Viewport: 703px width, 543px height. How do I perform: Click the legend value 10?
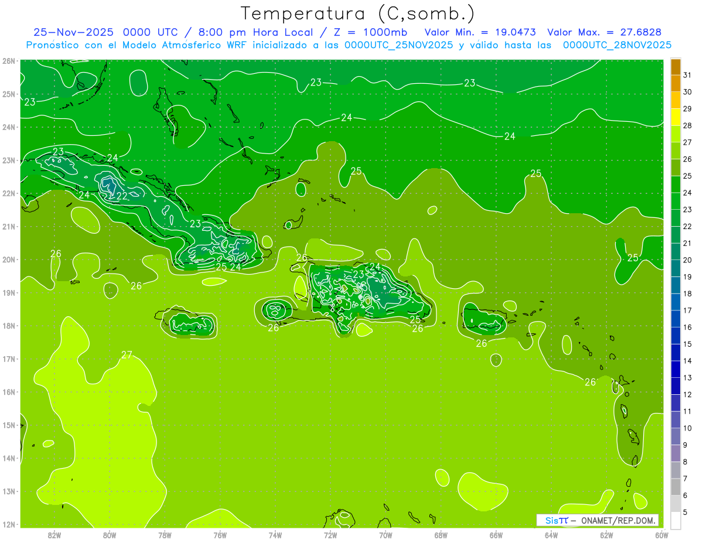point(688,428)
